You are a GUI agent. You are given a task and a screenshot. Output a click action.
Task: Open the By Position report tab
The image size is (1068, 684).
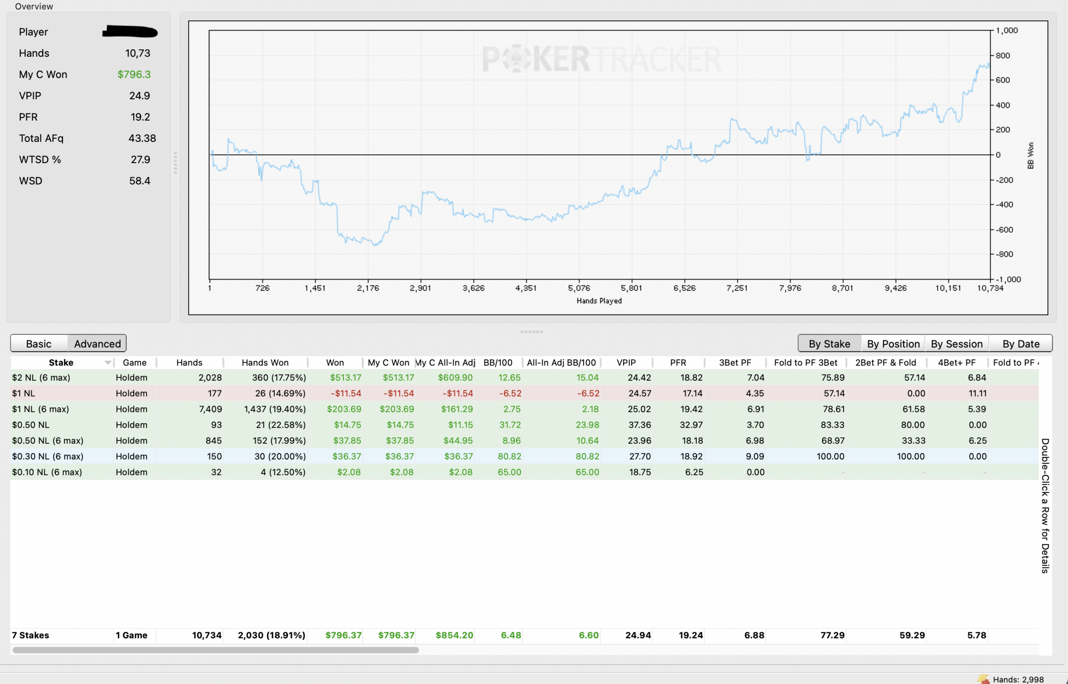coord(893,344)
